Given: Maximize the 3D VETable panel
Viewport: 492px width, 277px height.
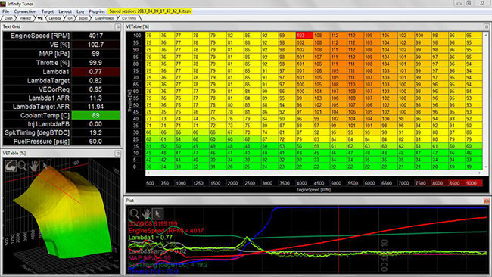Looking at the screenshot, I should coord(117,154).
